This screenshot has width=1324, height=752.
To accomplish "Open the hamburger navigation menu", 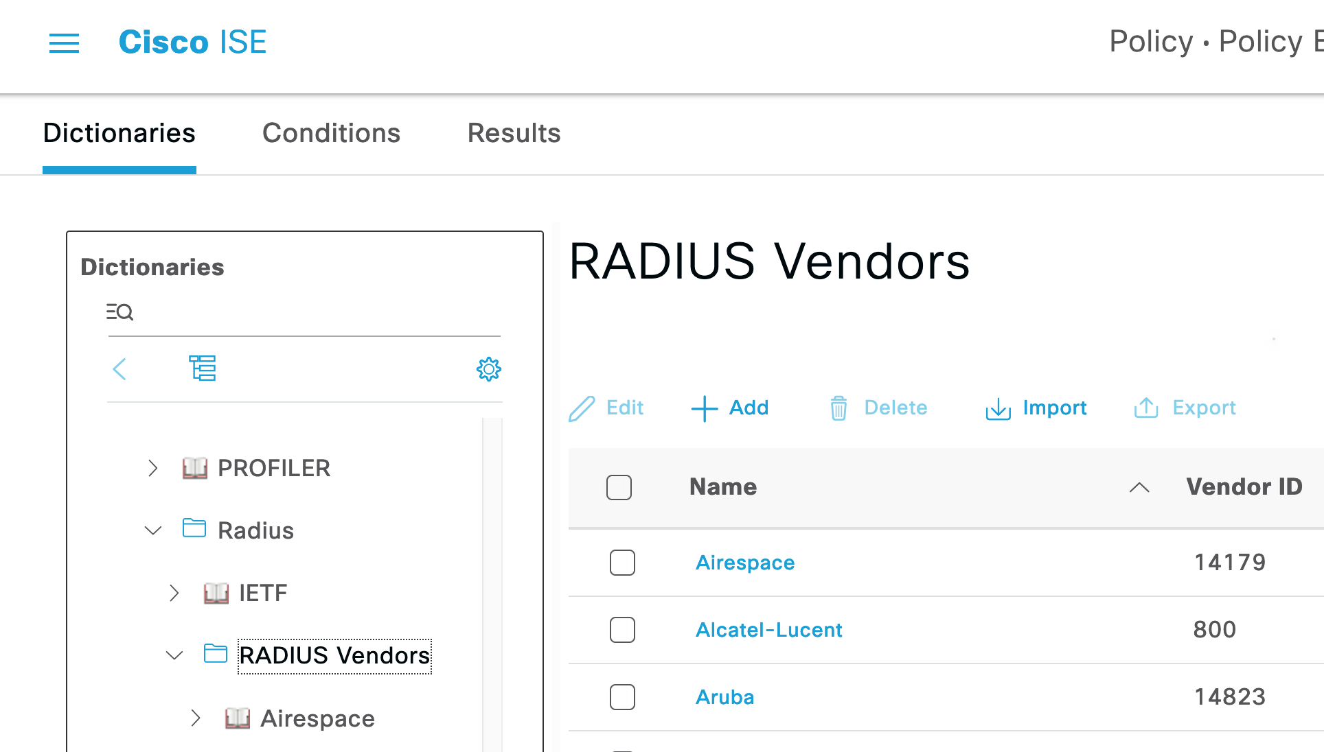I will (x=64, y=43).
